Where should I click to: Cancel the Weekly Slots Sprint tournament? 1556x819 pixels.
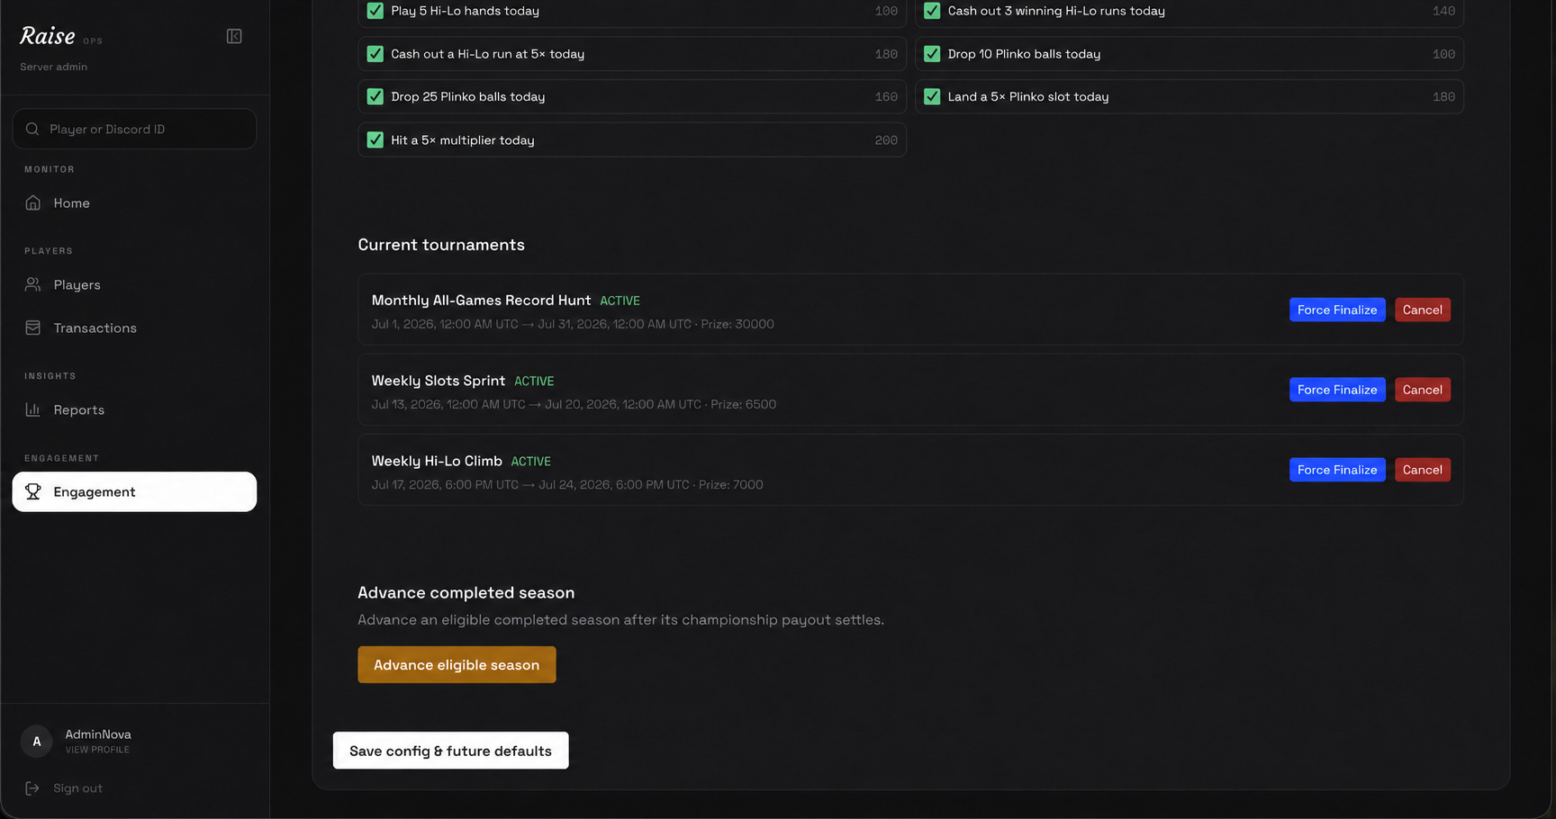[x=1423, y=390]
